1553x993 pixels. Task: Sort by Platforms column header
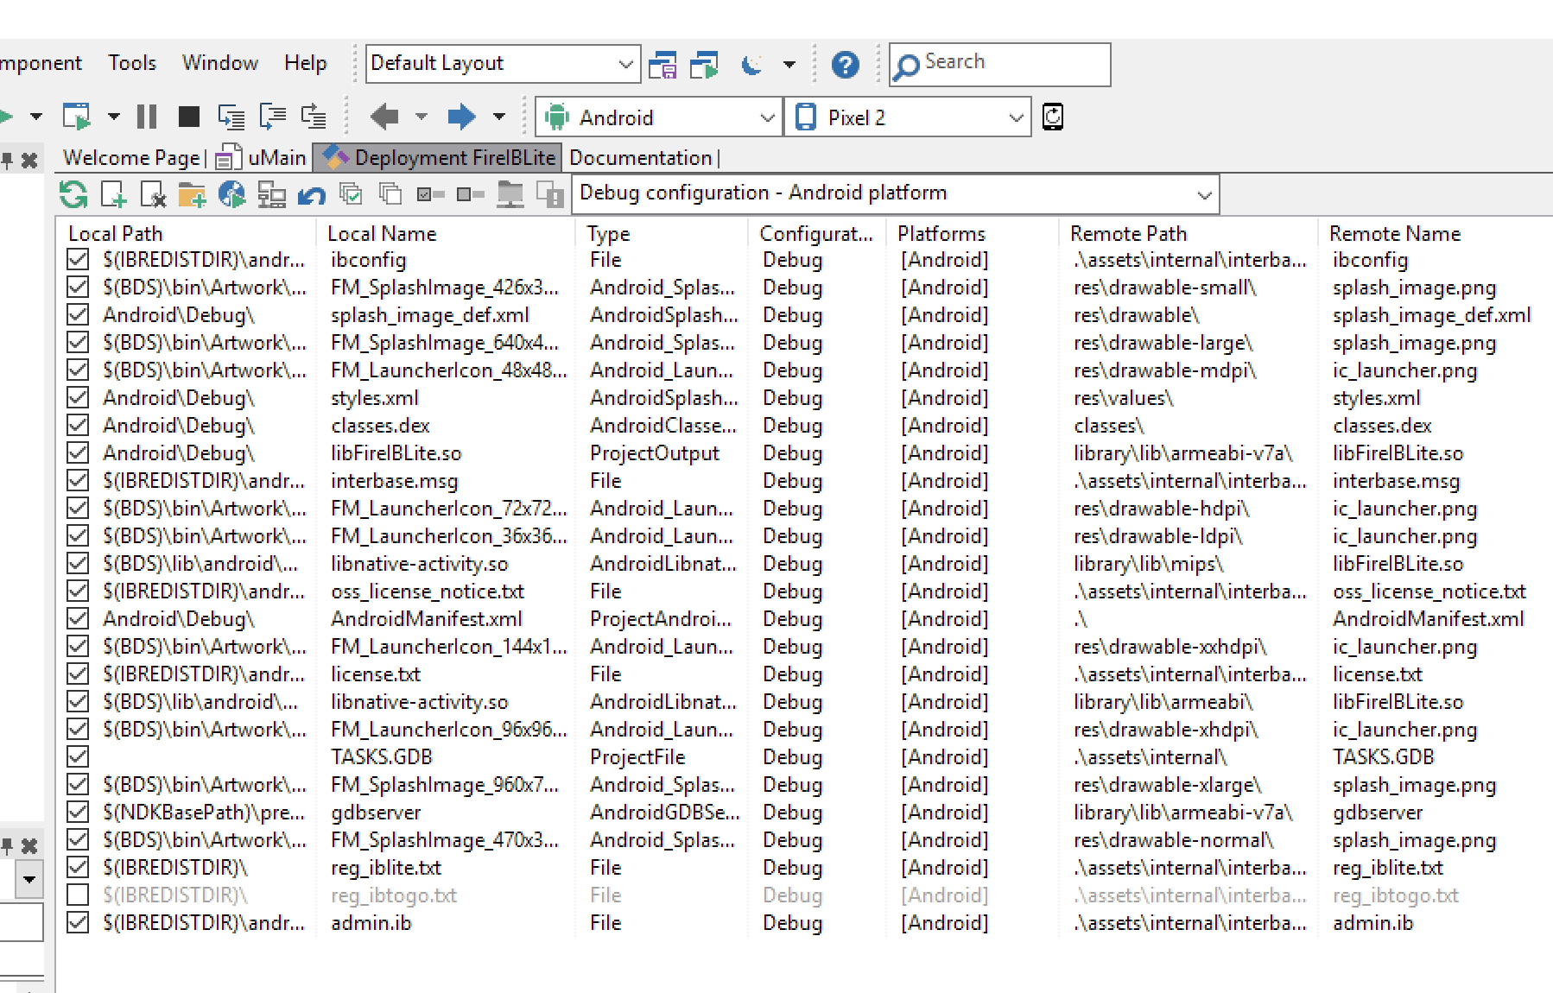[x=973, y=233]
